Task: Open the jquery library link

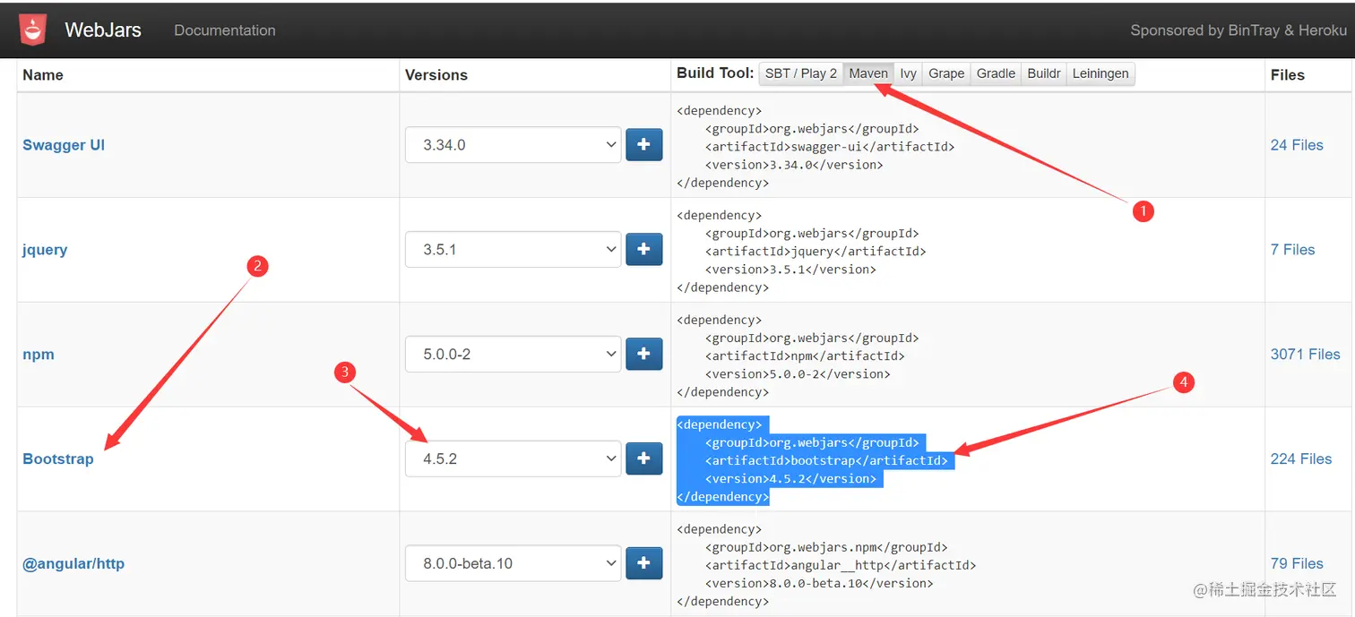Action: coord(45,250)
